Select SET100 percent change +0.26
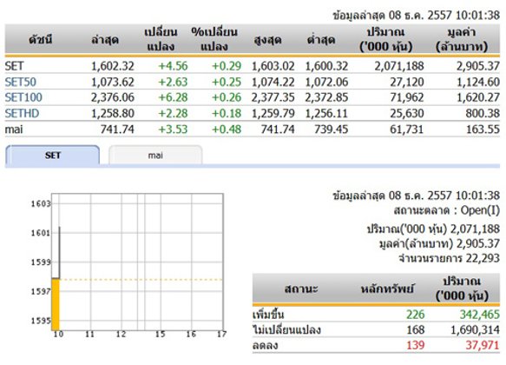Screen dimensions: 506x365 [227, 97]
